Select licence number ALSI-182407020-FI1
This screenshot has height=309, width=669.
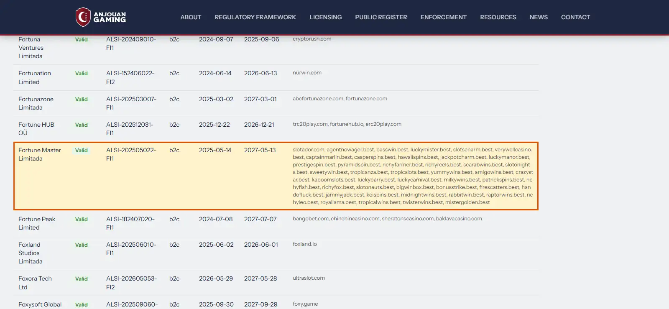pyautogui.click(x=130, y=223)
